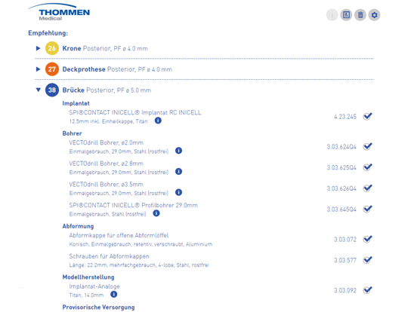
Task: Click Schrauben für Abformkappen name
Action: click(x=109, y=256)
